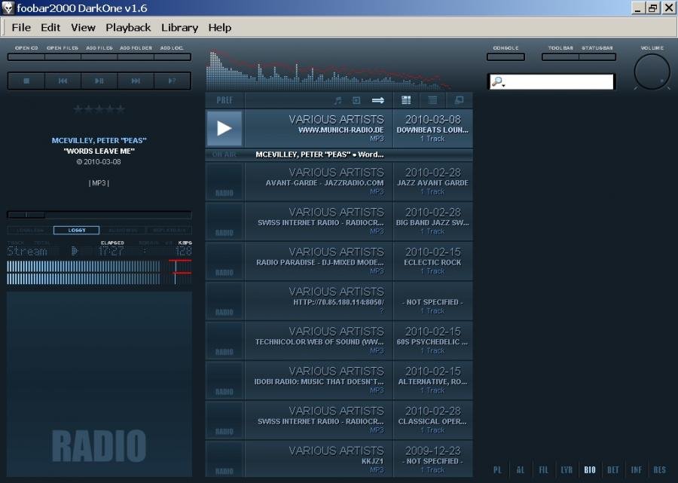The image size is (678, 483).
Task: Select the Avant-Garde JazzRadio.com station
Action: coord(339,182)
